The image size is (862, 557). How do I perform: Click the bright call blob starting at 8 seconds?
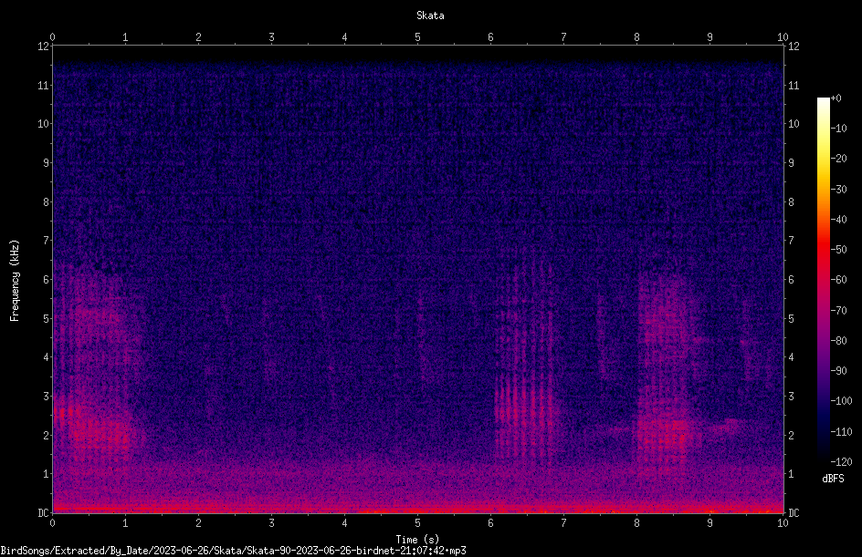point(665,373)
